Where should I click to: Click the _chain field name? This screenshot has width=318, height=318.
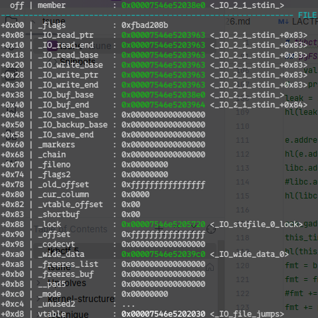52,155
